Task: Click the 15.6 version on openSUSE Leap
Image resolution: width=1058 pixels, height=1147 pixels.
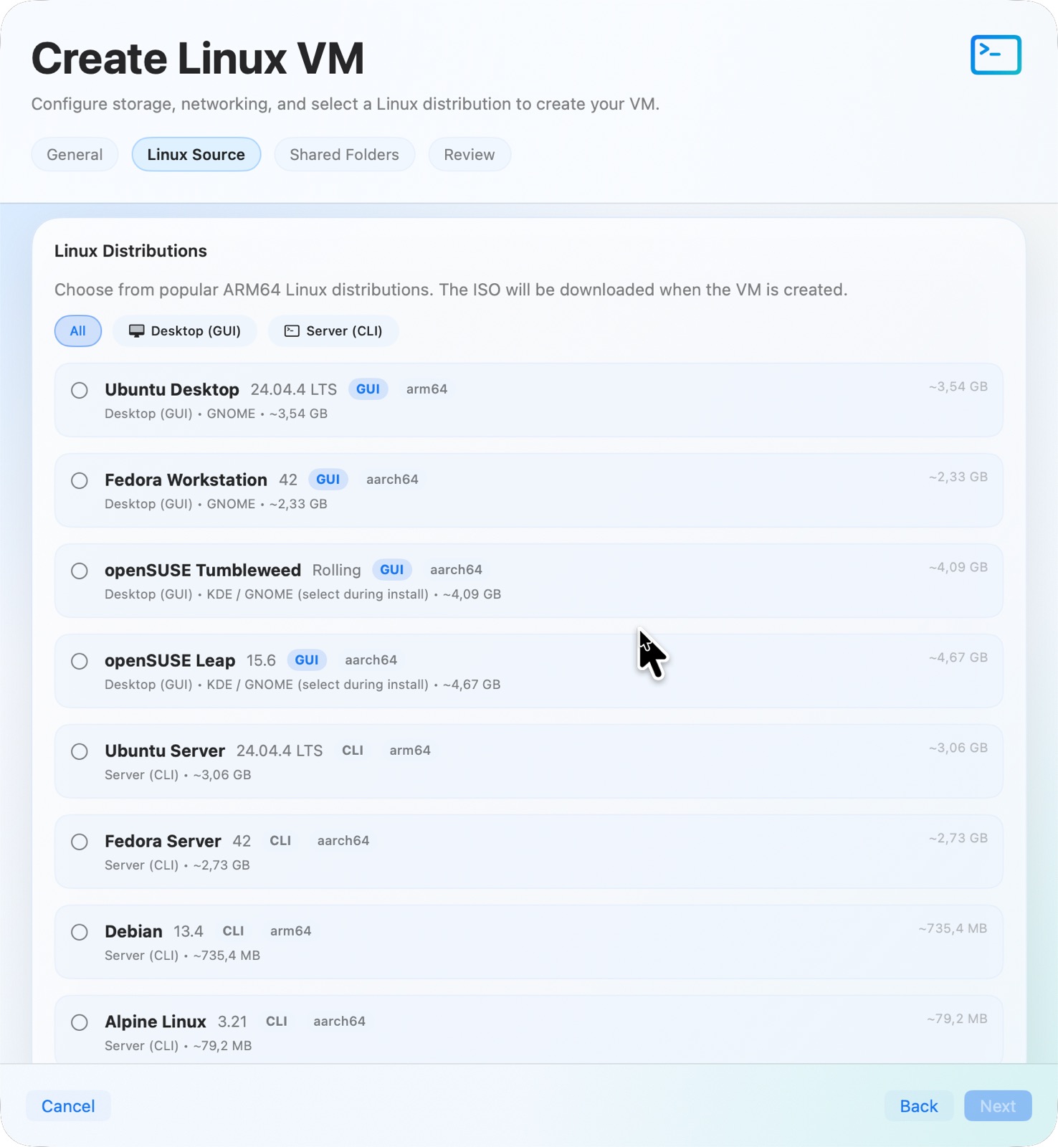Action: [x=261, y=660]
